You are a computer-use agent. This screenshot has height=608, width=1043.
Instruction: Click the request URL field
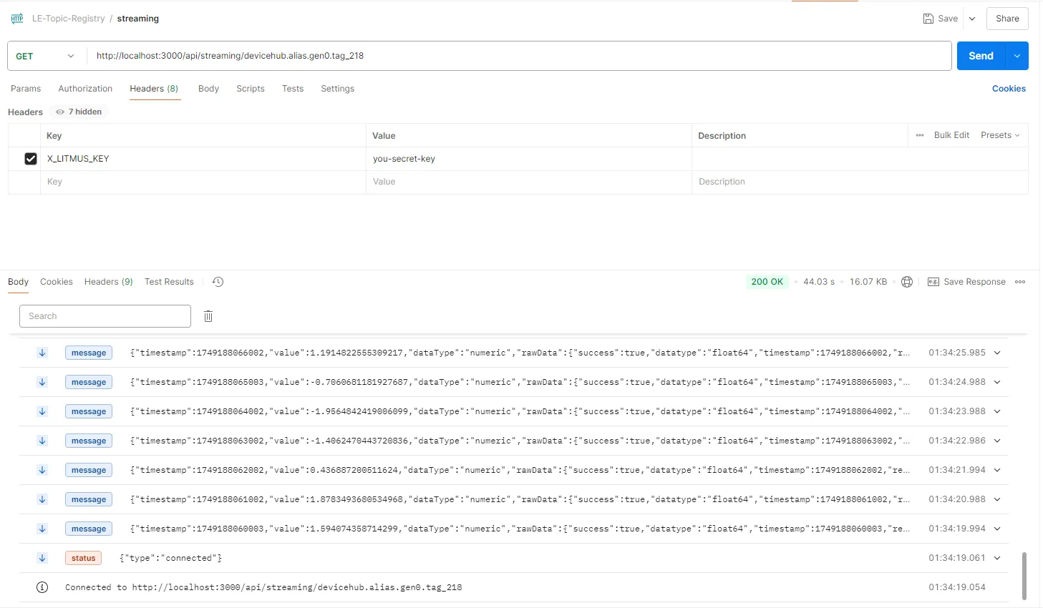pyautogui.click(x=519, y=56)
